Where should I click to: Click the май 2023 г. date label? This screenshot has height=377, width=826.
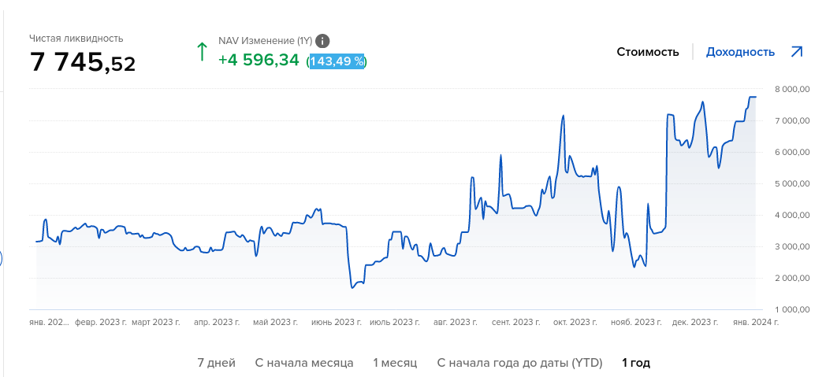tap(276, 322)
